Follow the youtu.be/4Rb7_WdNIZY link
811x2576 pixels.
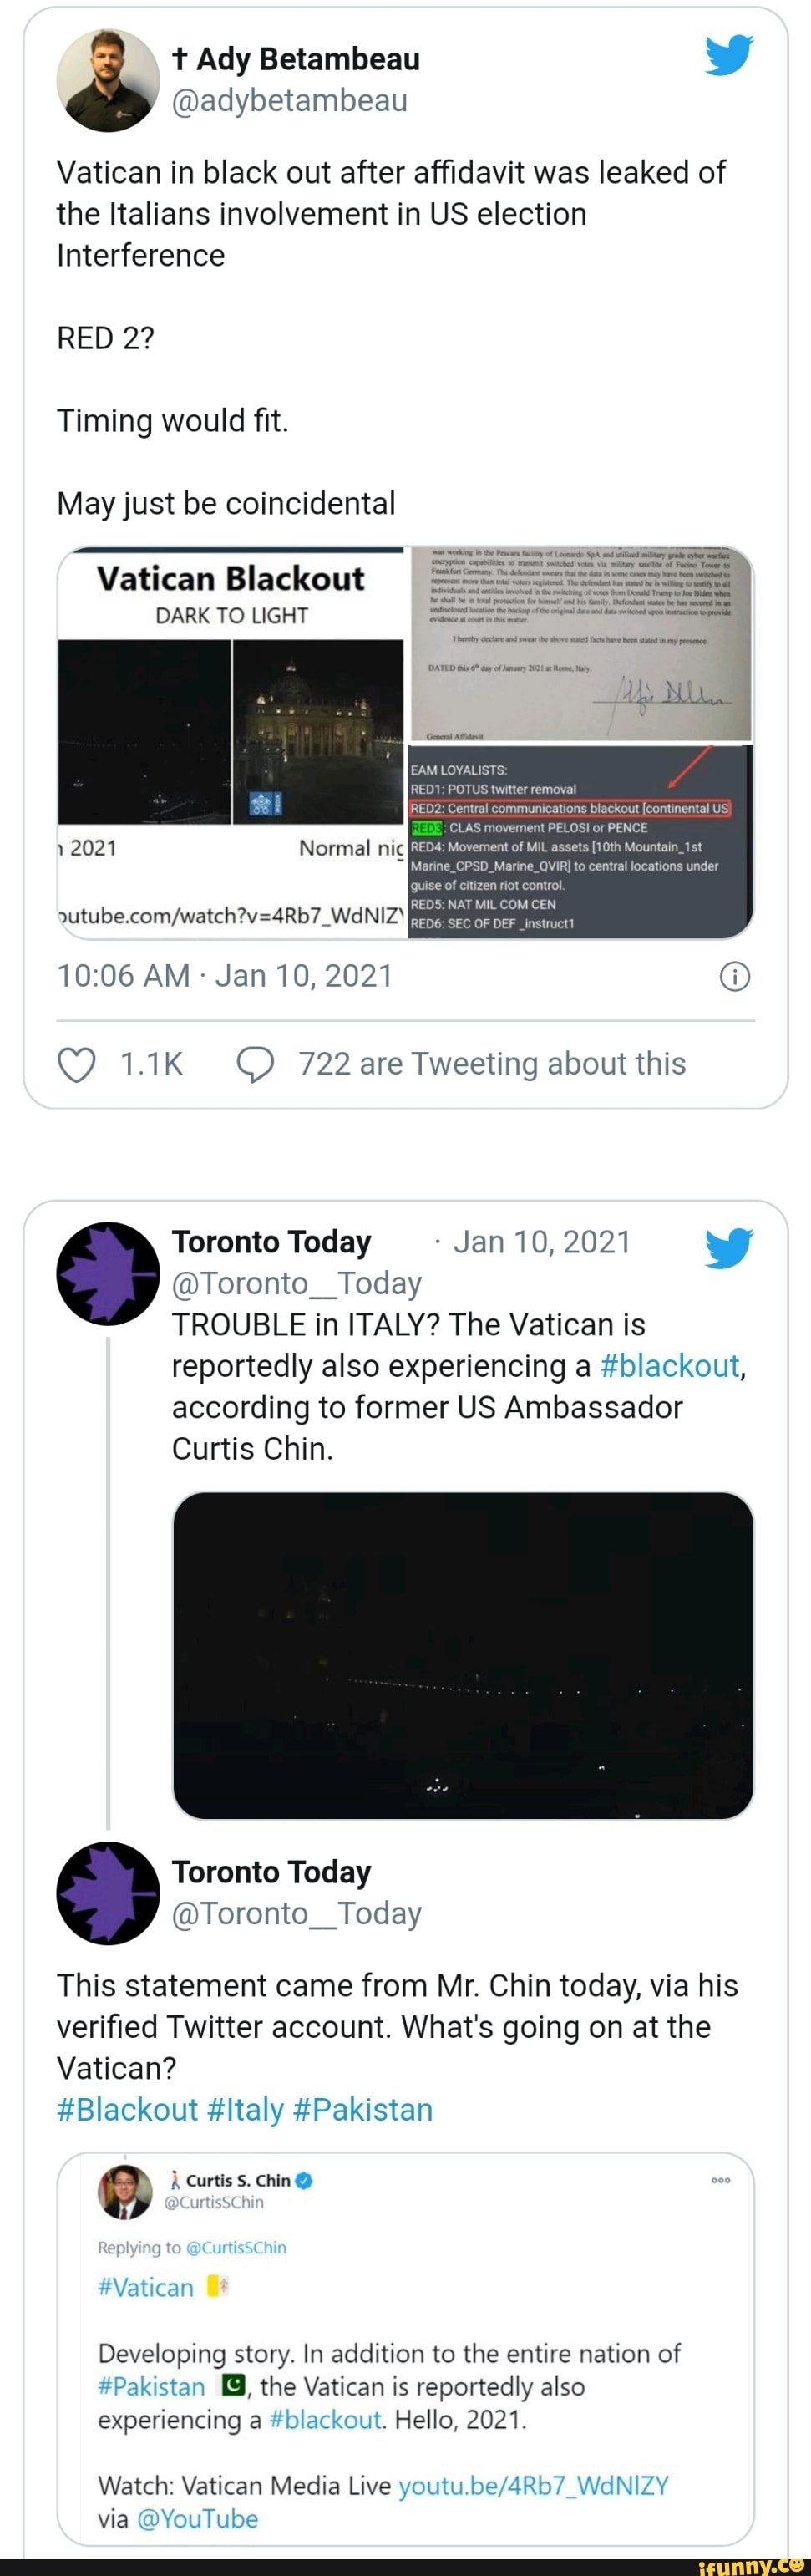(533, 2485)
